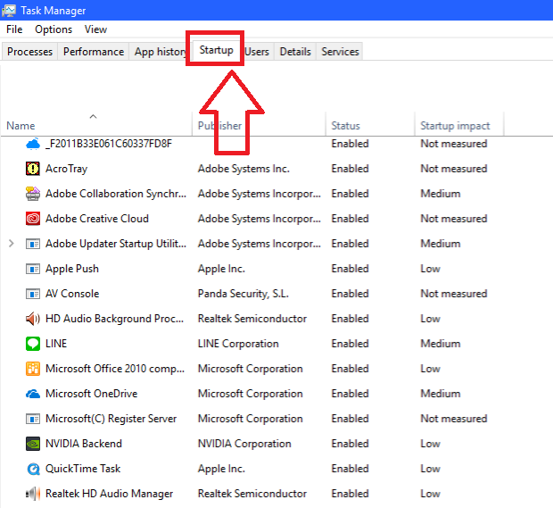Select the Realtek HD Audio Manager entry name

(x=110, y=494)
